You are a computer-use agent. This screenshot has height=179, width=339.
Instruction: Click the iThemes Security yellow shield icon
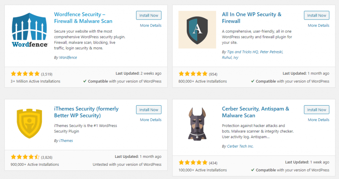(29, 124)
